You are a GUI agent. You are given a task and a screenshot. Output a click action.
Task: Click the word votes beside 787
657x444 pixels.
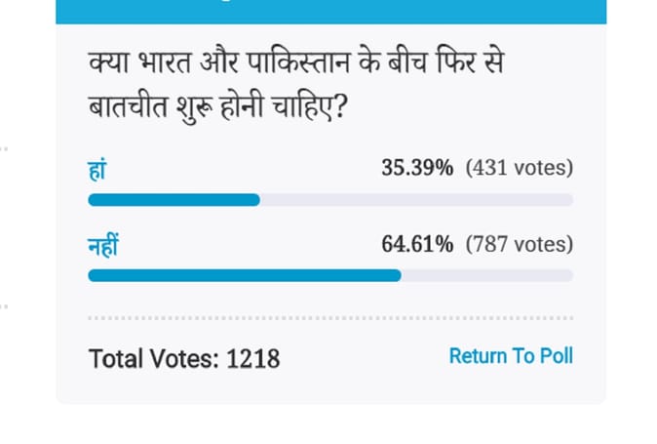[x=543, y=244]
